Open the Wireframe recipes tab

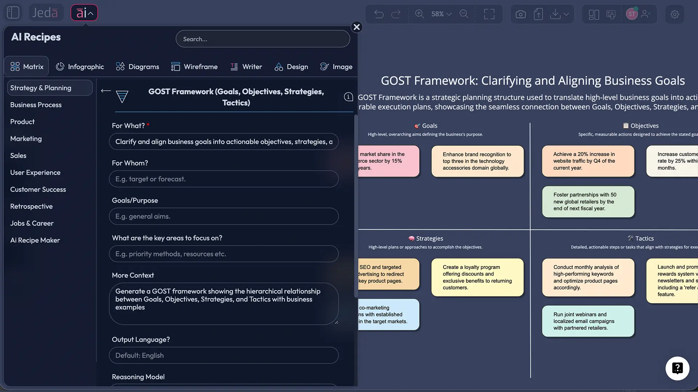point(194,66)
